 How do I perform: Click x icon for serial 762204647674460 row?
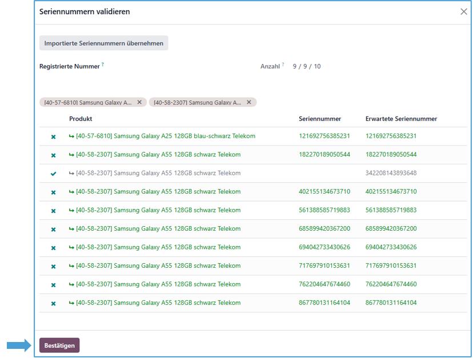pos(53,285)
